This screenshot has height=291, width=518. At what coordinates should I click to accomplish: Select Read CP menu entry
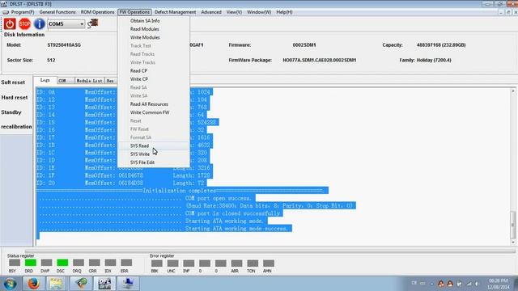[x=154, y=71]
